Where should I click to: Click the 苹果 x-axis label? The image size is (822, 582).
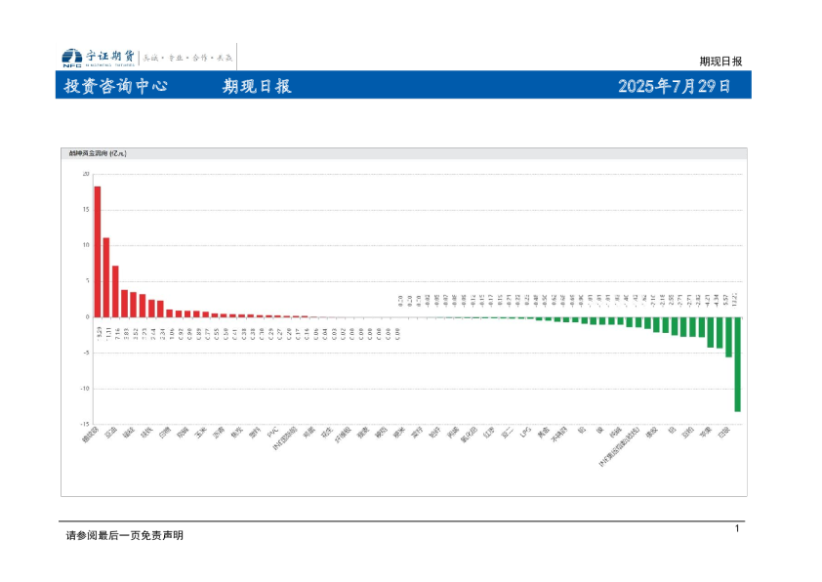coord(706,431)
